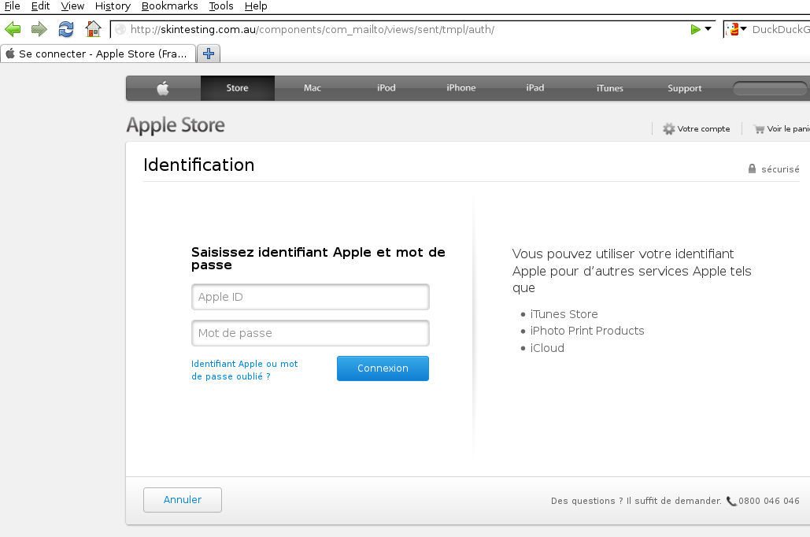Reload the current page
The height and width of the screenshot is (537, 810).
pyautogui.click(x=66, y=29)
